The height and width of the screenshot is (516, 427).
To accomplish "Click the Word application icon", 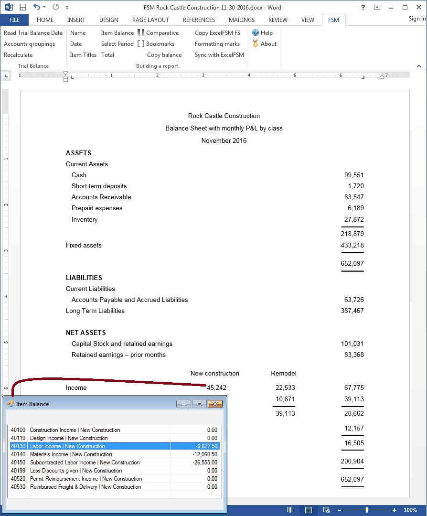I will [x=9, y=7].
